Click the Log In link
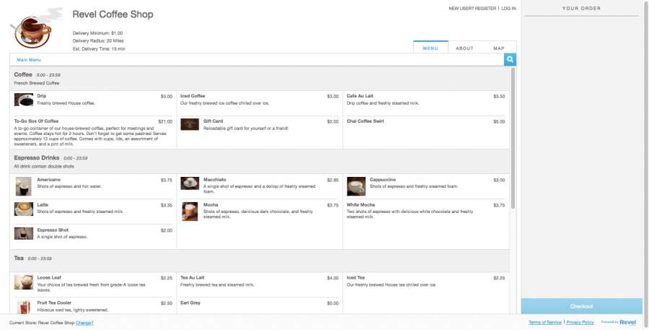This screenshot has height=330, width=649. coord(508,9)
